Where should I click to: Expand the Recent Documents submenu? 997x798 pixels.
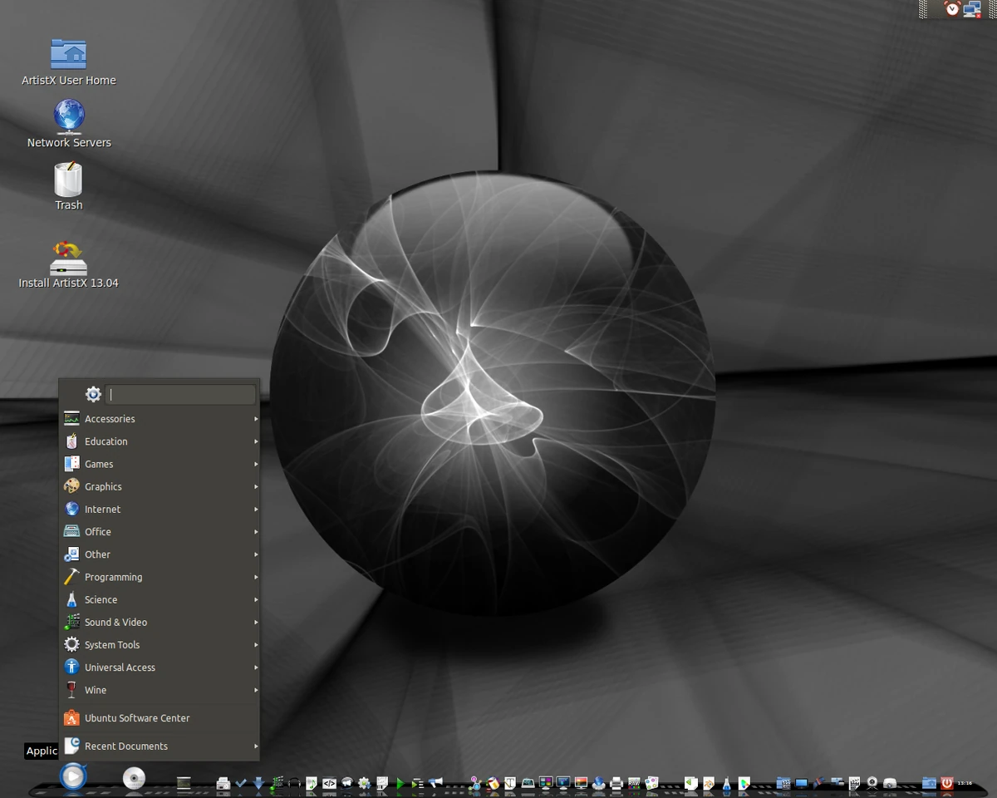pos(126,746)
